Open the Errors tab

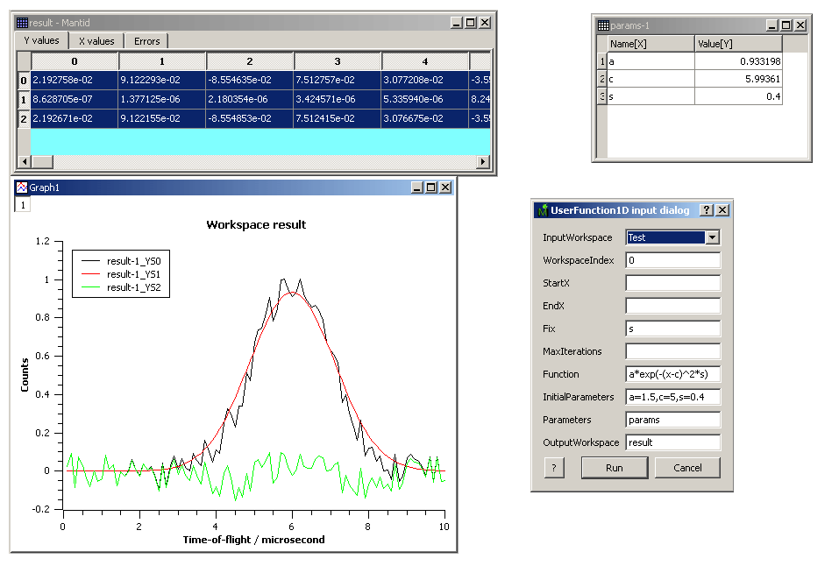pos(146,41)
